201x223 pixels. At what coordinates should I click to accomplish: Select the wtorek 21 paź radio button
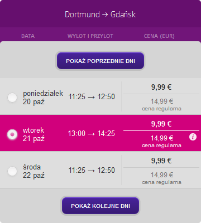tap(12, 134)
